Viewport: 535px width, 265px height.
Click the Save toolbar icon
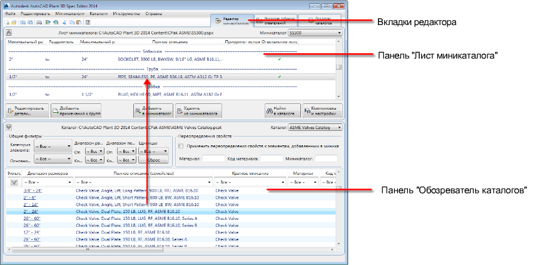pyautogui.click(x=23, y=23)
